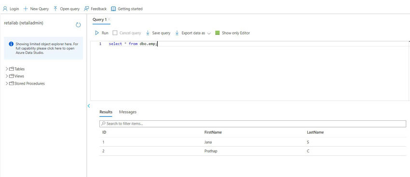The image size is (410, 177).
Task: Open the Feedback option
Action: (95, 9)
